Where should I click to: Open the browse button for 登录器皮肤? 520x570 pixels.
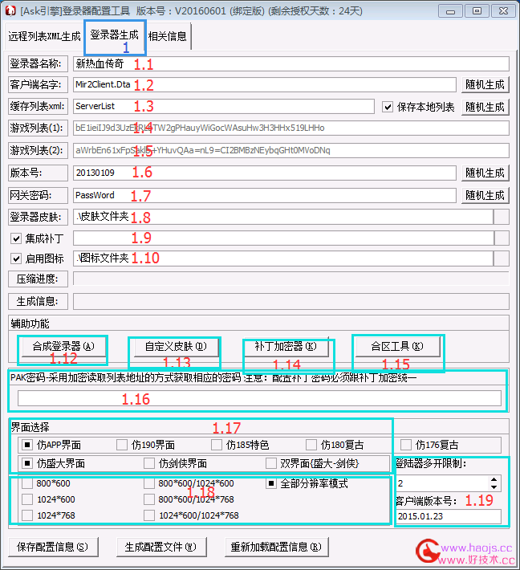pyautogui.click(x=502, y=217)
